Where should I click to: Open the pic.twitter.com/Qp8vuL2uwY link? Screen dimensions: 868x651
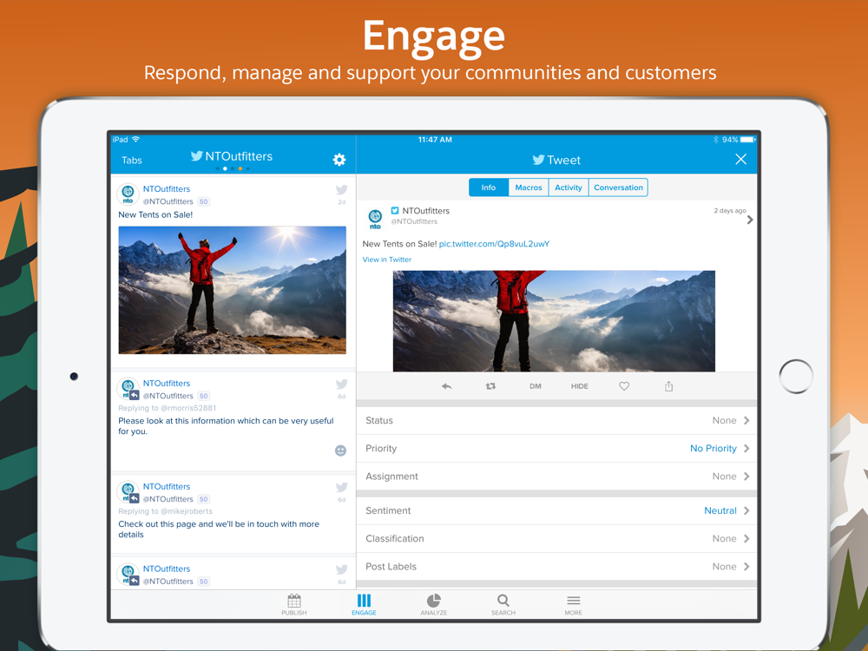pyautogui.click(x=495, y=244)
